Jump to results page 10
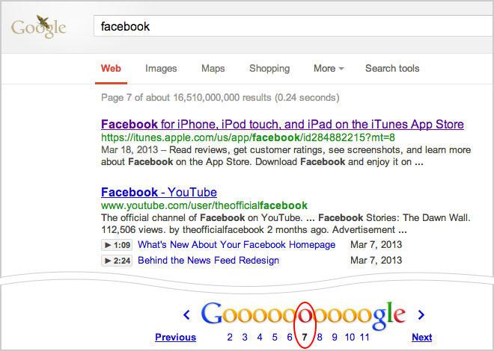 pyautogui.click(x=350, y=337)
